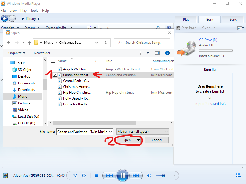Expand the view options dropdown arrow

(x=148, y=53)
